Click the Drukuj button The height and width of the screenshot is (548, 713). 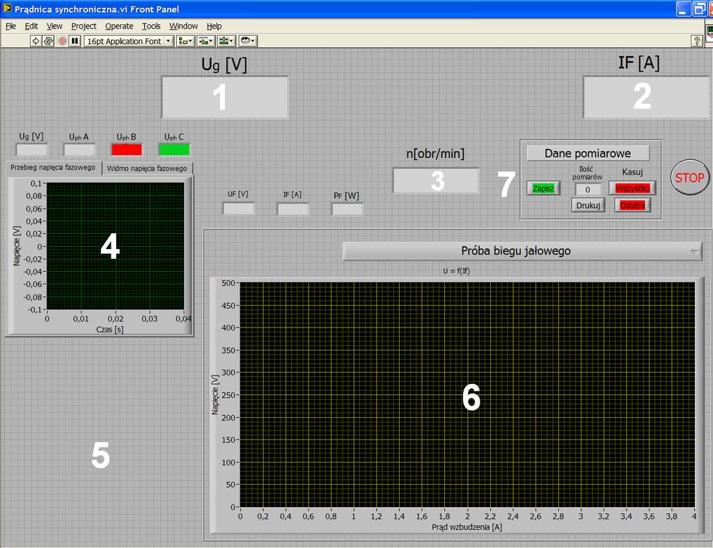tap(588, 205)
